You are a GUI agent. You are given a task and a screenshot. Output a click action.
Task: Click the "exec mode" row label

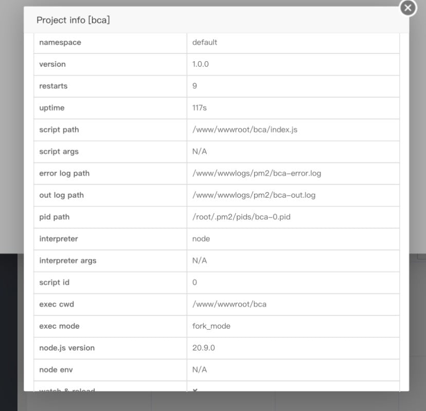click(60, 326)
